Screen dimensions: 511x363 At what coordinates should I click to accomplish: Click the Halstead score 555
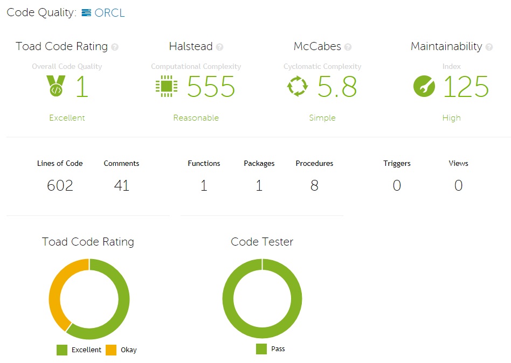click(x=211, y=87)
